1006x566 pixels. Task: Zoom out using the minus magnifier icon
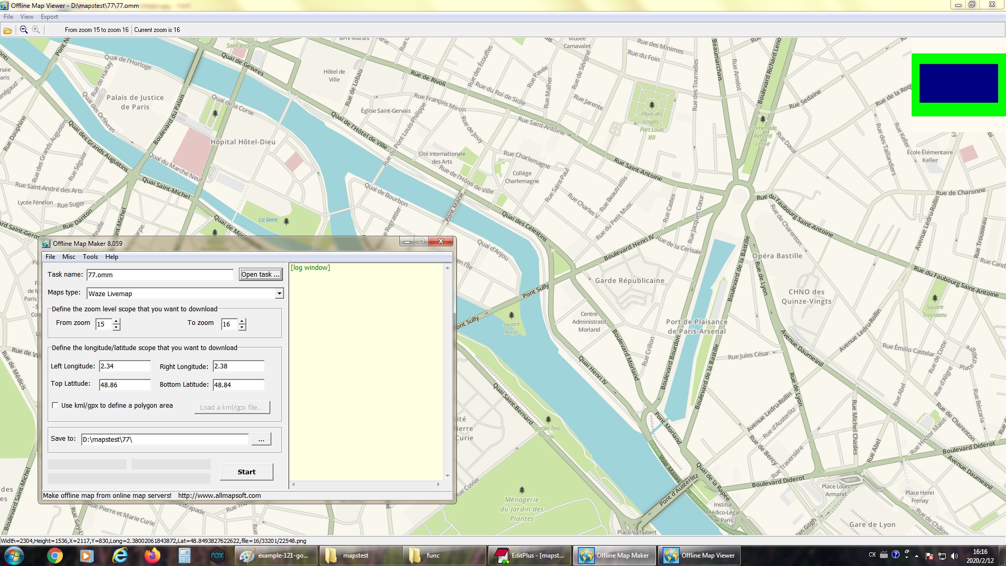pos(24,30)
